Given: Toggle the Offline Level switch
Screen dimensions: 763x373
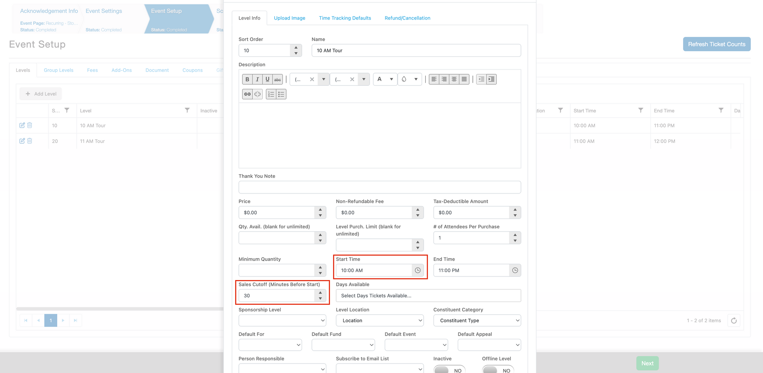Looking at the screenshot, I should pos(498,370).
